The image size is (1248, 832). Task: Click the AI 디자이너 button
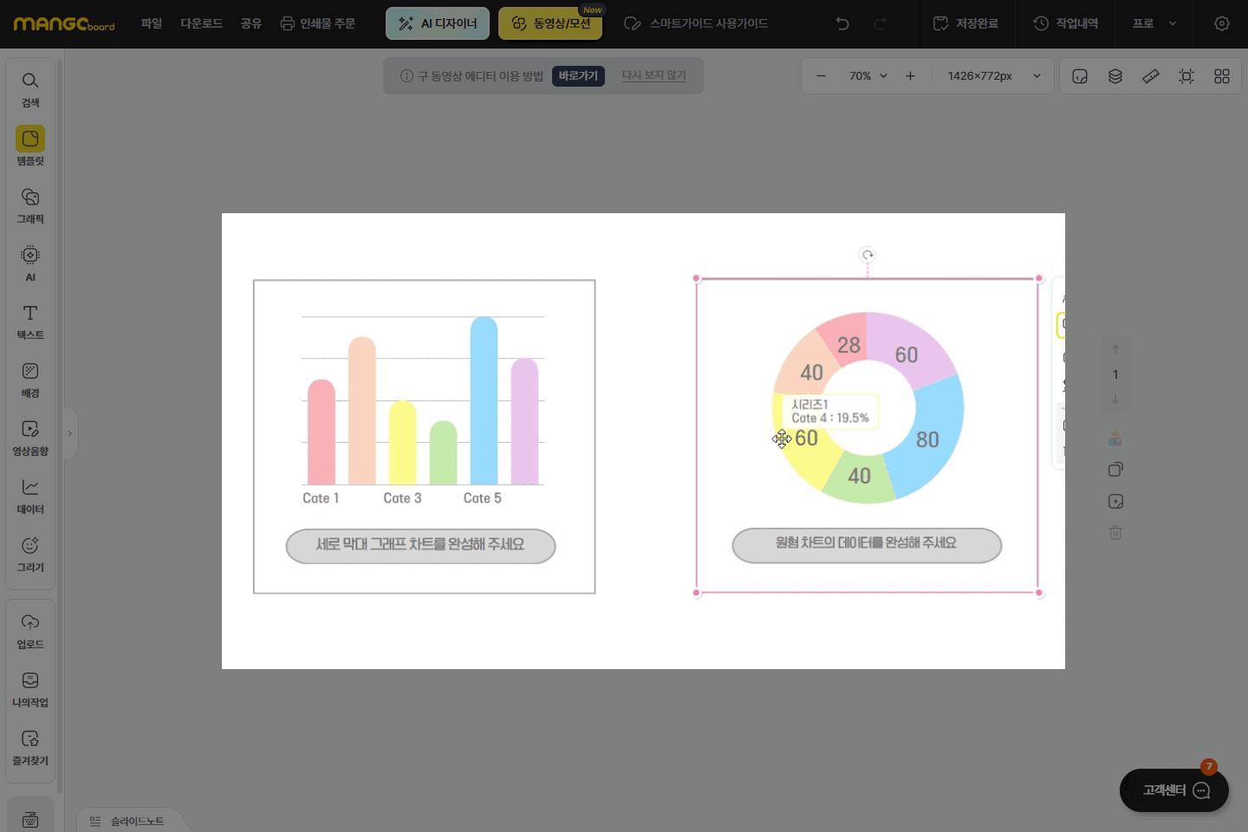[x=438, y=23]
